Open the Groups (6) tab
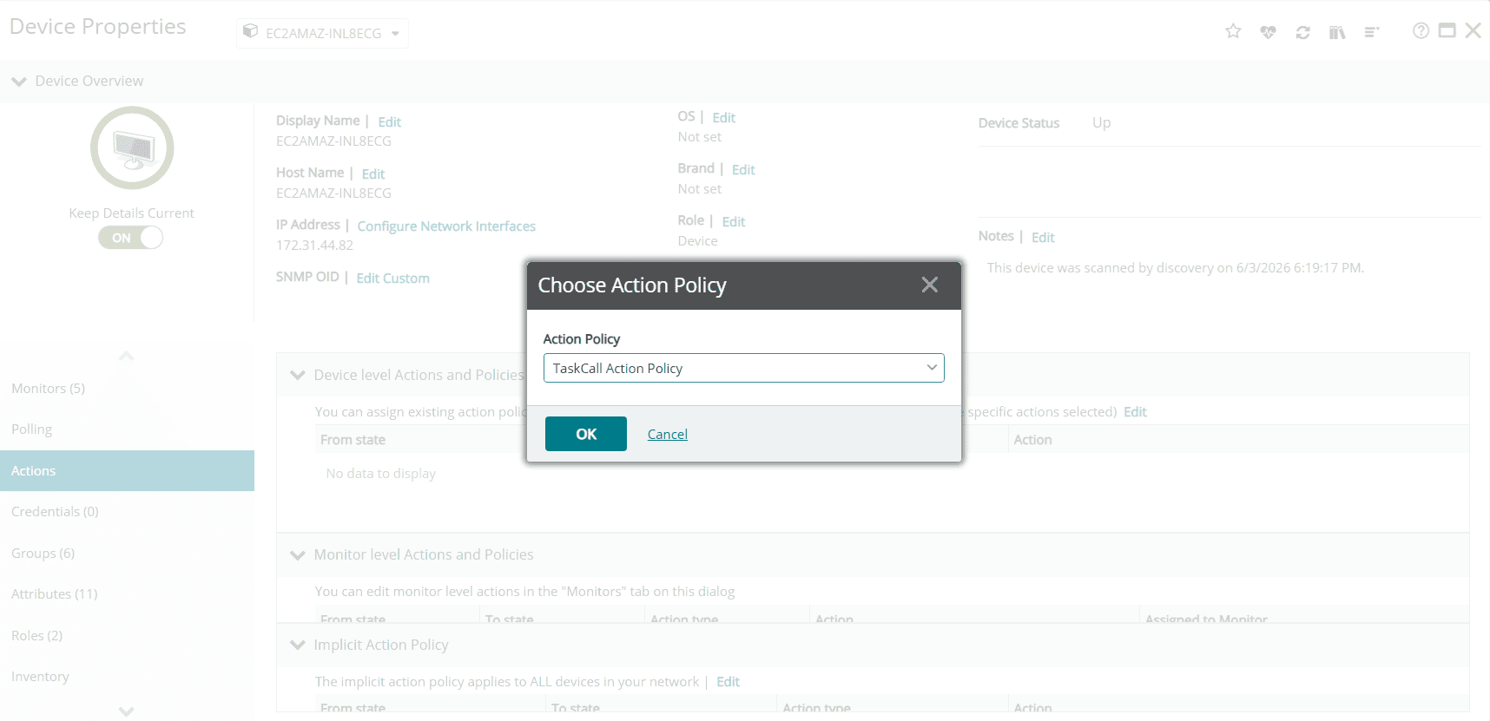This screenshot has height=721, width=1490. [x=127, y=553]
